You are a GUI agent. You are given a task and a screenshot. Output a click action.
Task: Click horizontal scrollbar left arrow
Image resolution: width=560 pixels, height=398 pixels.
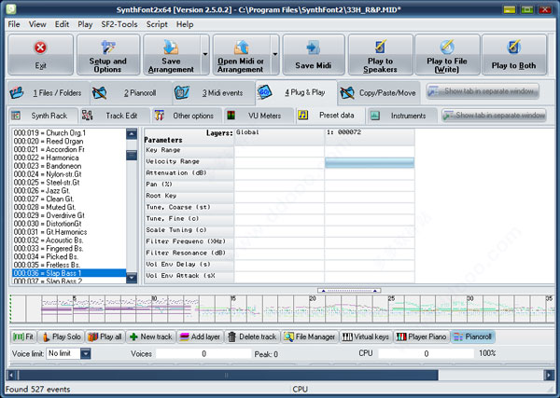11,375
